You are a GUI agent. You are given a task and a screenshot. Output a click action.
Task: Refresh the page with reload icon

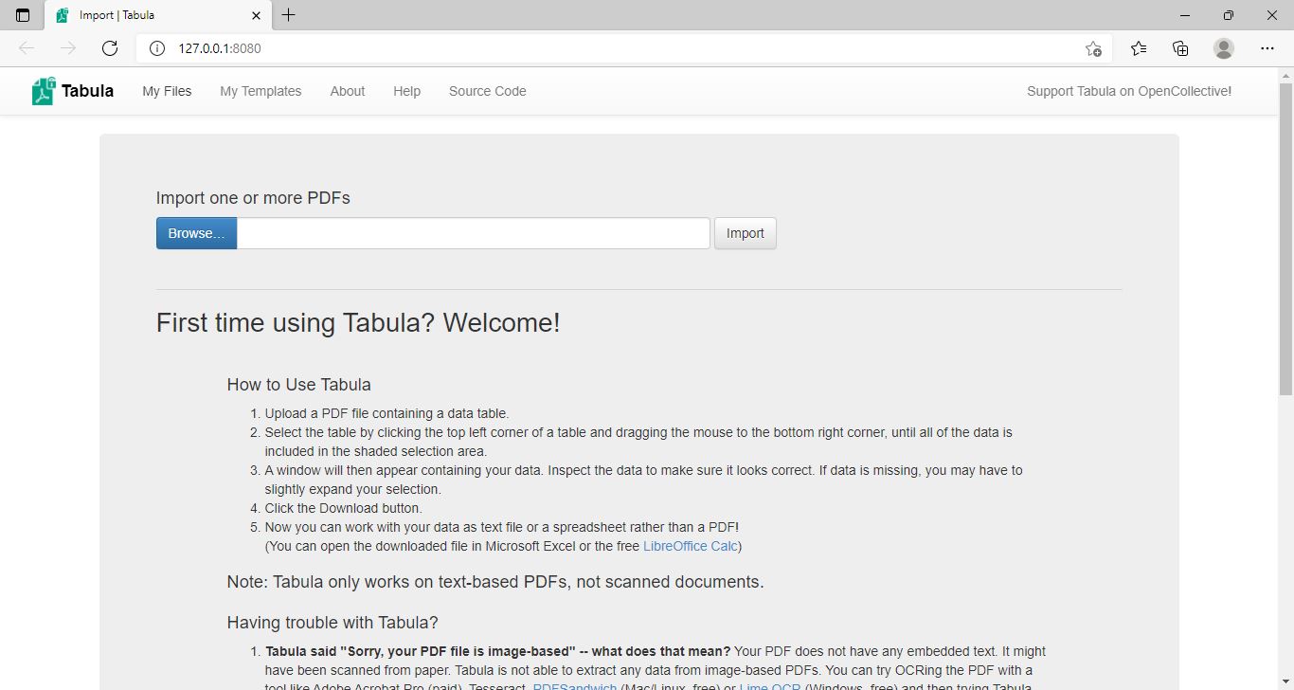point(110,48)
